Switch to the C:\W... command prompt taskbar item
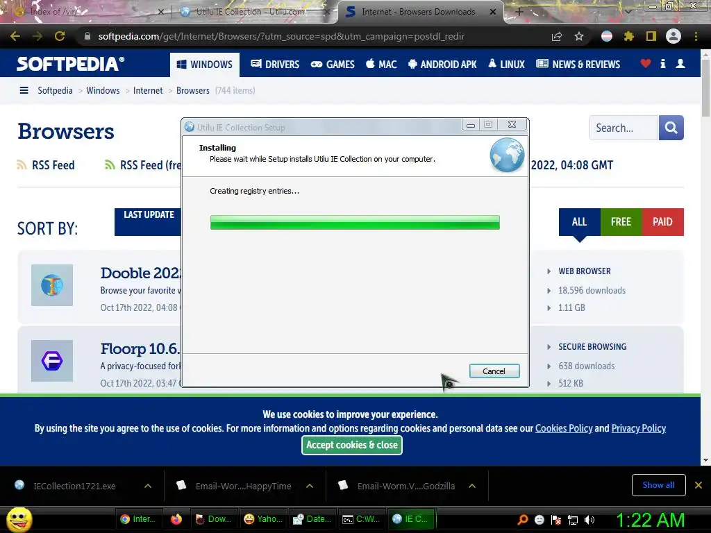The image size is (711, 533). (x=361, y=519)
